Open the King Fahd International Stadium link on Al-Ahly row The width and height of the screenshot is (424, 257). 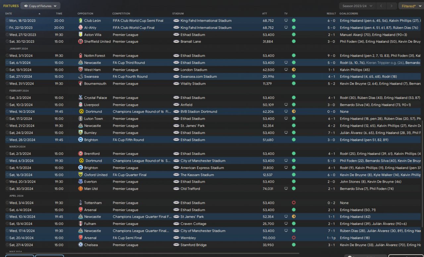click(206, 27)
